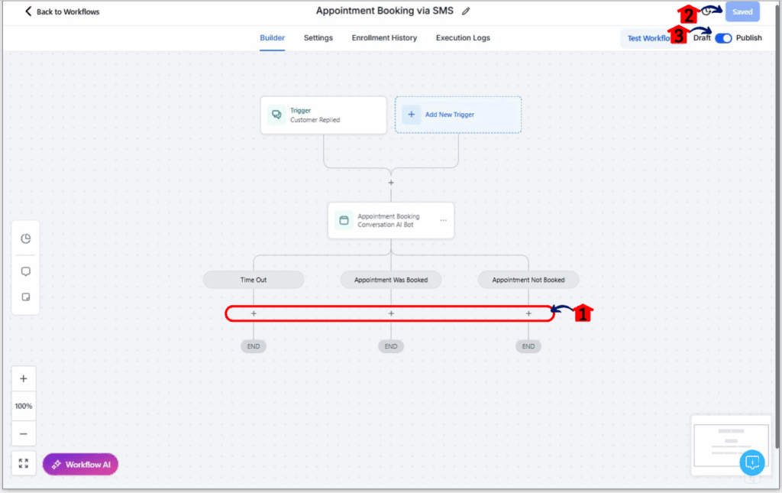Add action under Time Out branch

254,314
